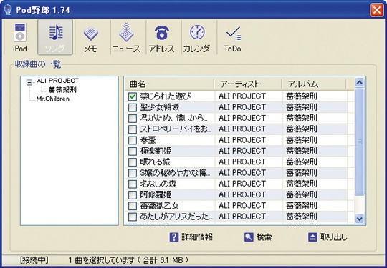Check the S嬢の秘めやかな悔… checkbox
This screenshot has height=268, width=387.
tap(133, 173)
